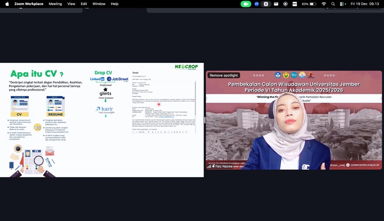Image resolution: width=384 pixels, height=221 pixels.
Task: Open the Zoom Workplace app menu
Action: (29, 4)
